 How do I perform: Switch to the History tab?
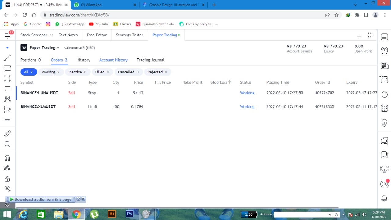84,60
